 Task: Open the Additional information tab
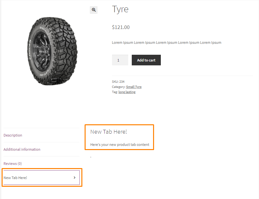tap(22, 149)
